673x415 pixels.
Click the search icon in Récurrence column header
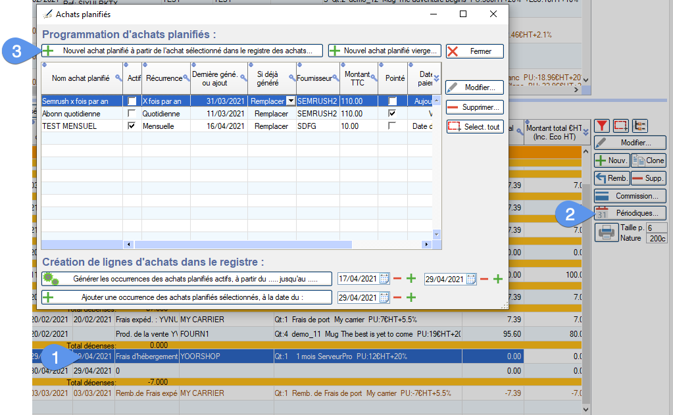click(x=186, y=78)
